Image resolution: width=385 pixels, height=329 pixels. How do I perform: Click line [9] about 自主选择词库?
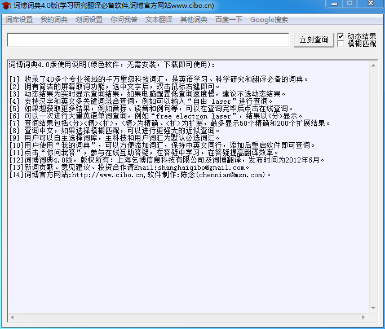(x=114, y=138)
